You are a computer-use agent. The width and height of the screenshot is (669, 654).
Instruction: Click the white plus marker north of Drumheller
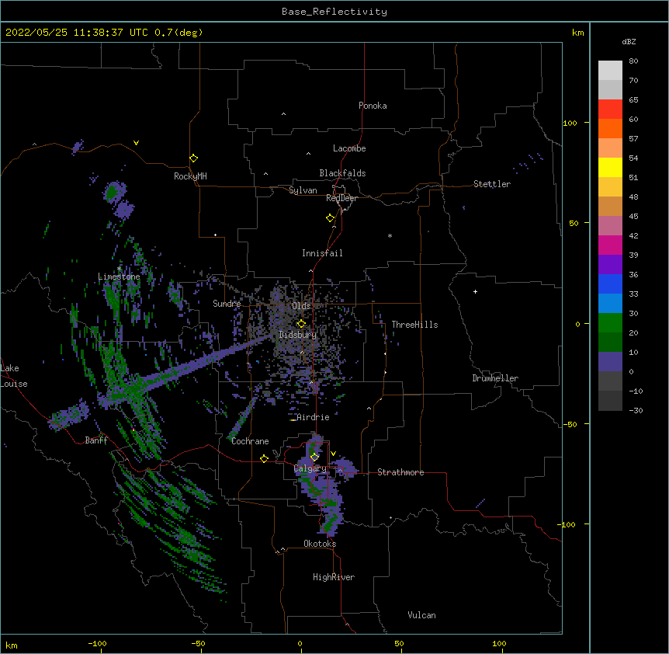[x=475, y=291]
